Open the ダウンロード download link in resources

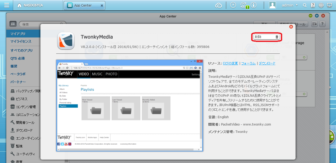(x=267, y=63)
